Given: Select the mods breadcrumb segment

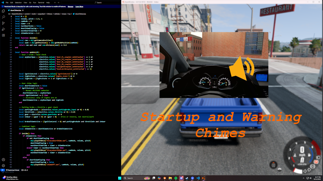Looking at the screenshot, I should pyautogui.click(x=34, y=14).
